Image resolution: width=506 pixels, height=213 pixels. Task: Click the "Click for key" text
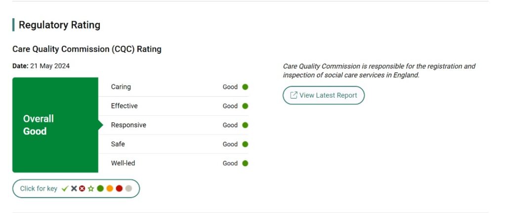[x=39, y=188]
